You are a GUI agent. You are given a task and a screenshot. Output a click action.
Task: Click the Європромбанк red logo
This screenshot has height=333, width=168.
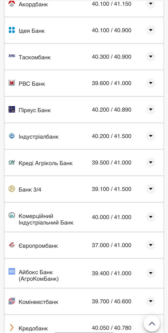(x=11, y=245)
